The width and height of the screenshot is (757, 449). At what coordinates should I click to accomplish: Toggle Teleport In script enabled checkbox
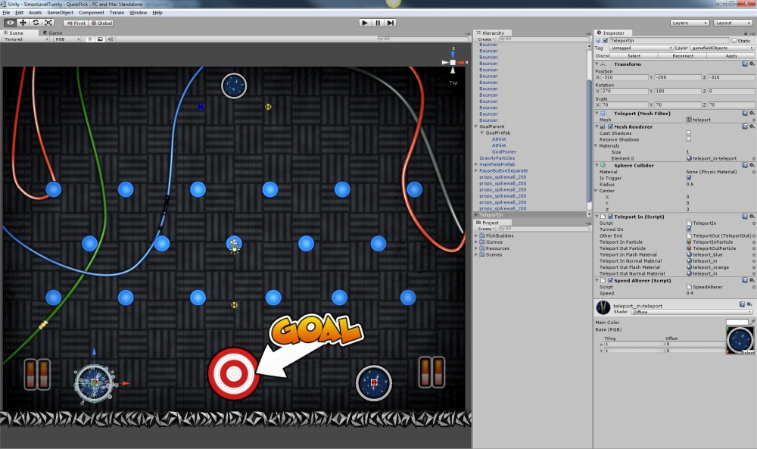point(610,217)
